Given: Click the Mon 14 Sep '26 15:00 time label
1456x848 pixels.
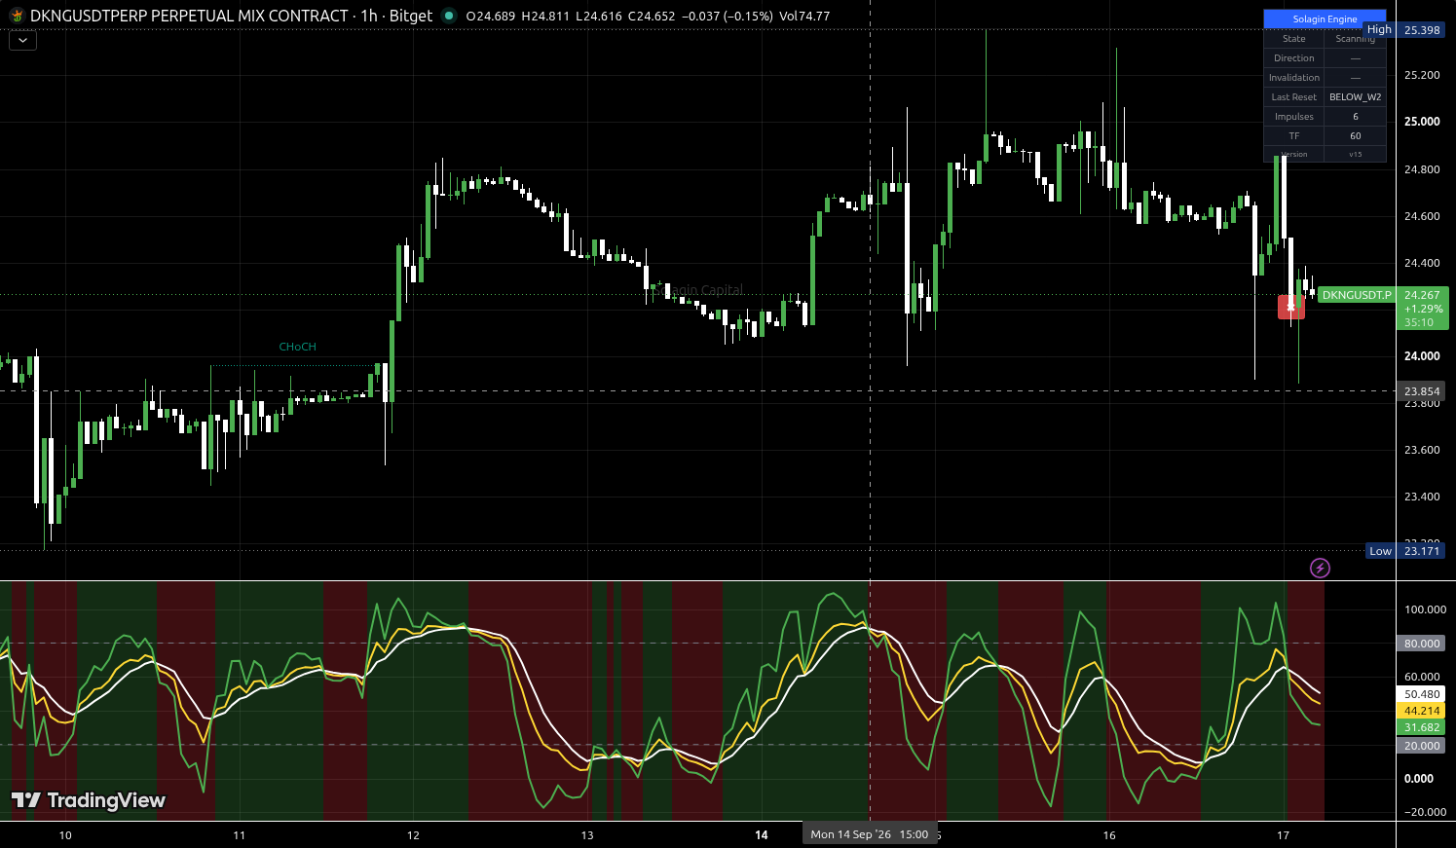Looking at the screenshot, I should click(870, 834).
